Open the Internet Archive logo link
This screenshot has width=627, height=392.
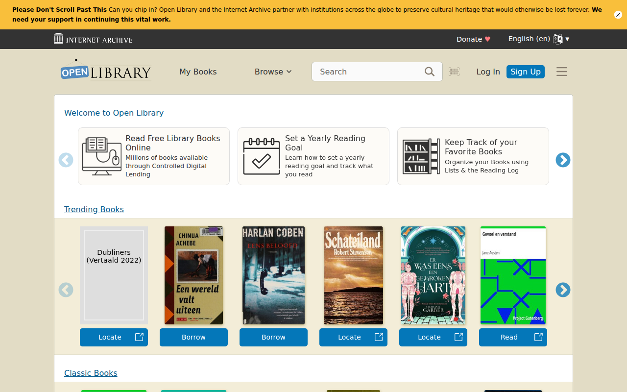pos(93,39)
